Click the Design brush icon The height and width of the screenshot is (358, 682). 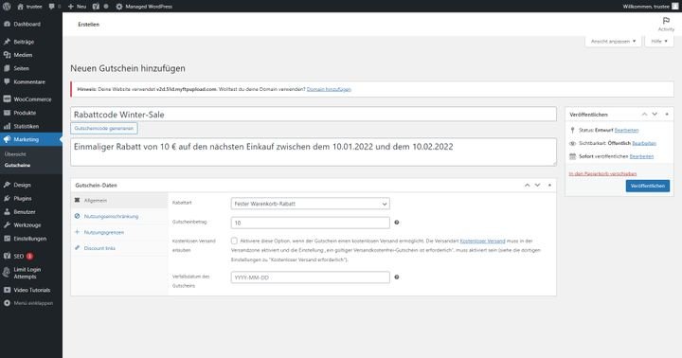point(7,185)
